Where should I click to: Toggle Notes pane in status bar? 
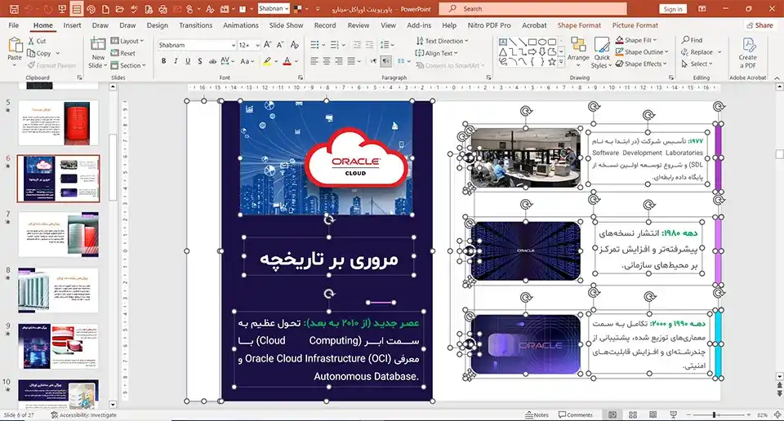click(x=537, y=414)
